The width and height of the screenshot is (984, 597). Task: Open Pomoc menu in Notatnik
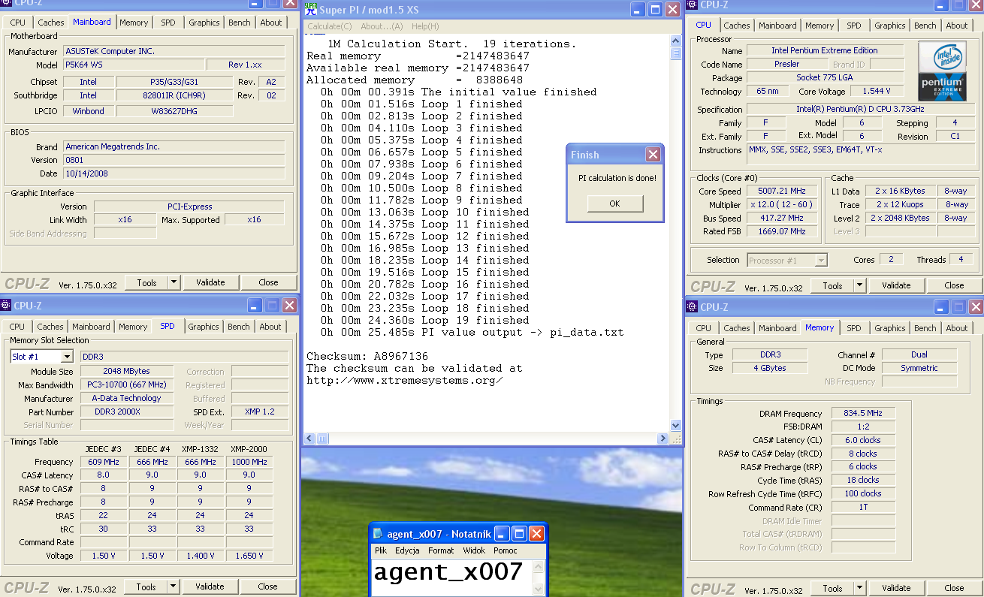tap(506, 550)
